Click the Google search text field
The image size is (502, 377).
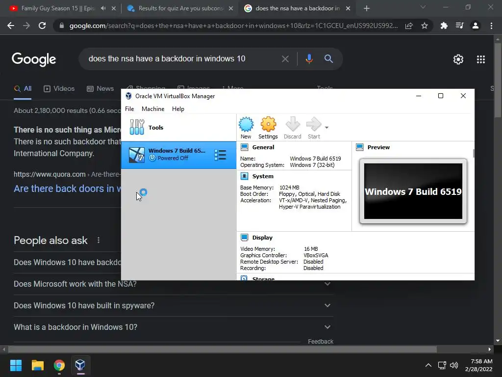(182, 59)
